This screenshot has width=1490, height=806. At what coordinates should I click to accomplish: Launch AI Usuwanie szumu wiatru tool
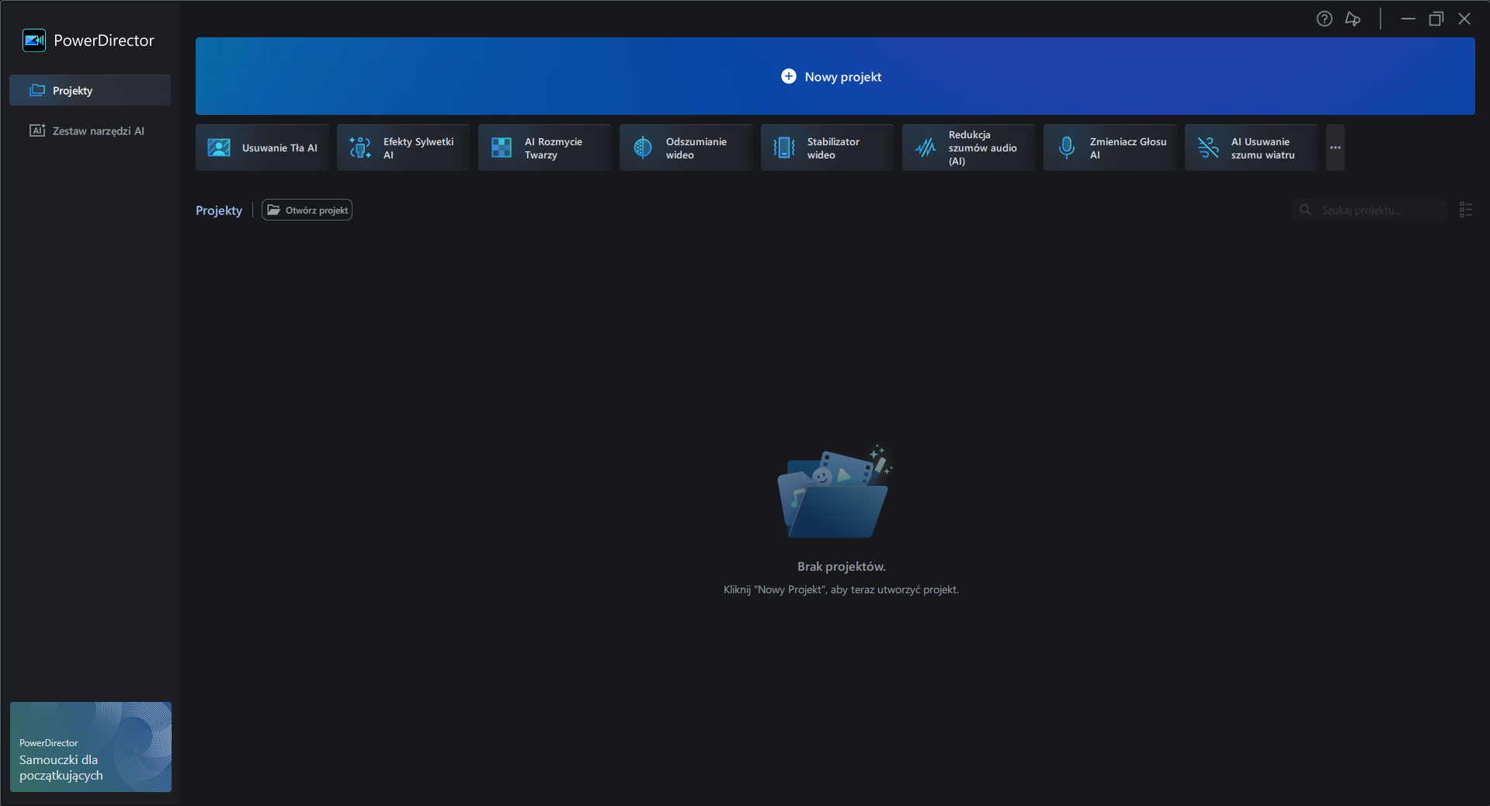click(x=1252, y=148)
